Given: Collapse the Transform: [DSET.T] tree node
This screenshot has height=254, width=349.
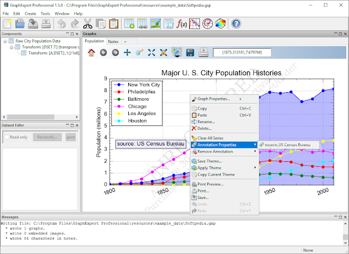Looking at the screenshot, I should 11,47.
